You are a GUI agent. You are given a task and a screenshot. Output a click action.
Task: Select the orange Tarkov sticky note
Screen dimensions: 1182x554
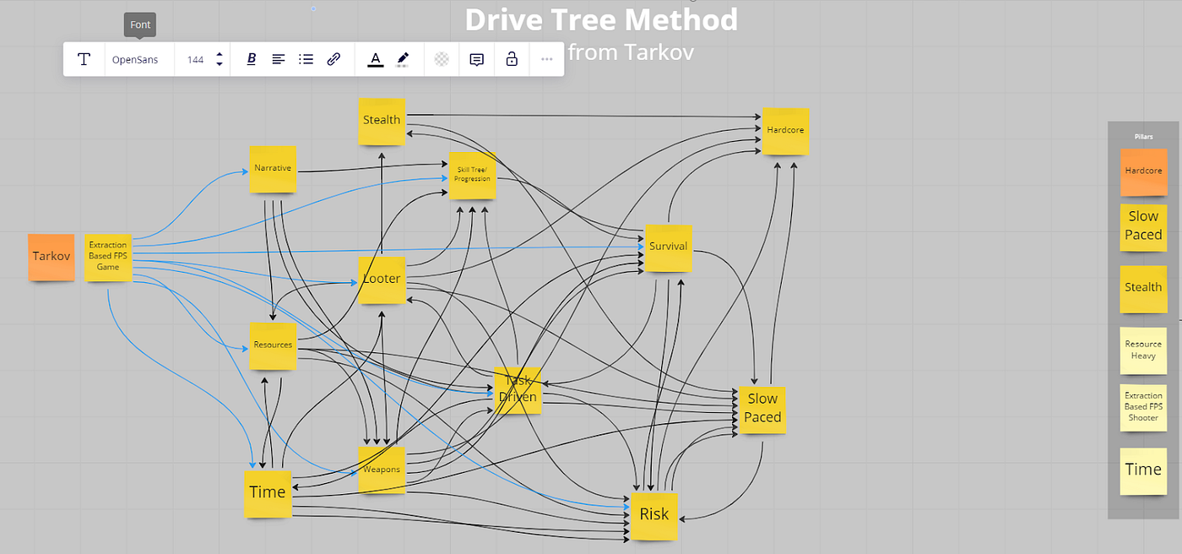(52, 257)
